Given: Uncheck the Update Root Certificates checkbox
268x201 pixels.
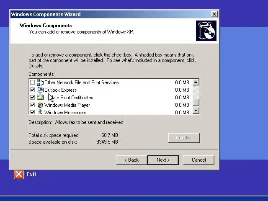Looking at the screenshot, I should pyautogui.click(x=32, y=98).
